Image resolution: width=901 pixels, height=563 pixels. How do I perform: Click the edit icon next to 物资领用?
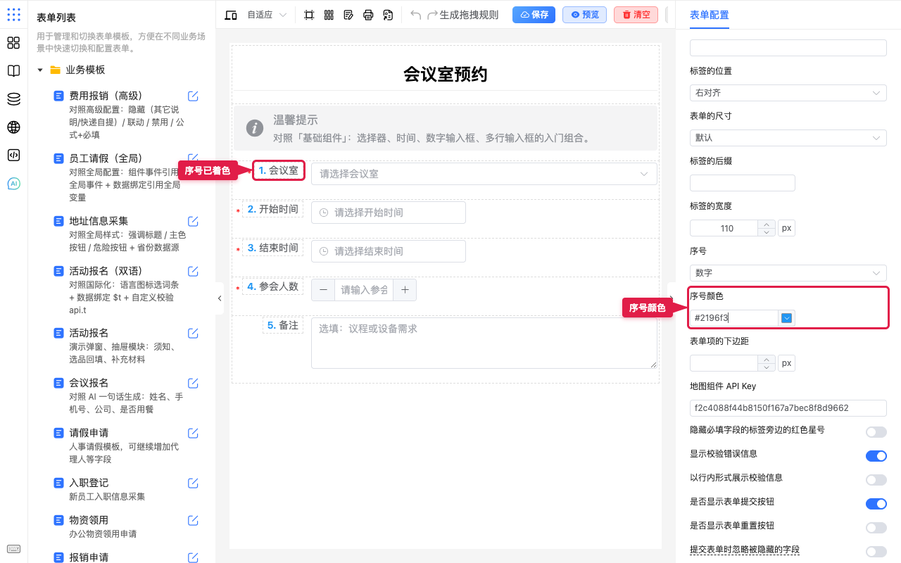coord(193,521)
